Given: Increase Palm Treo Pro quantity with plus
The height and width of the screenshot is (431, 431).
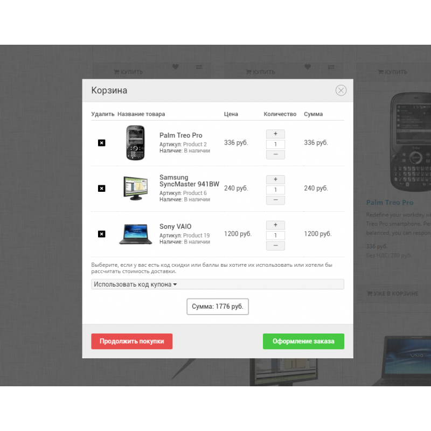Looking at the screenshot, I should 275,134.
